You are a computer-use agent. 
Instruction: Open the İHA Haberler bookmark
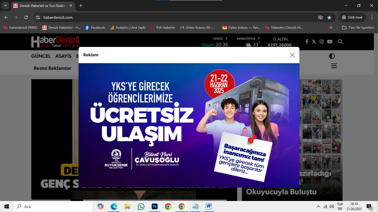(x=163, y=28)
